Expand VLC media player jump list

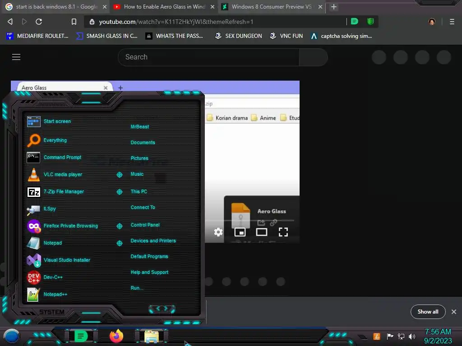pos(119,175)
